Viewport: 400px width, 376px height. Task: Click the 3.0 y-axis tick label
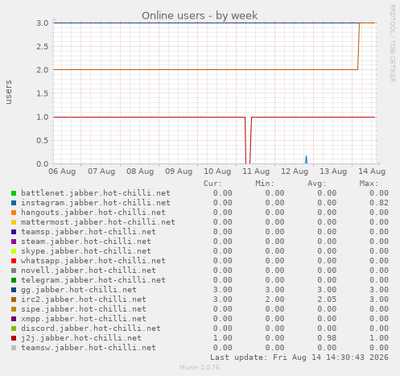[x=43, y=23]
